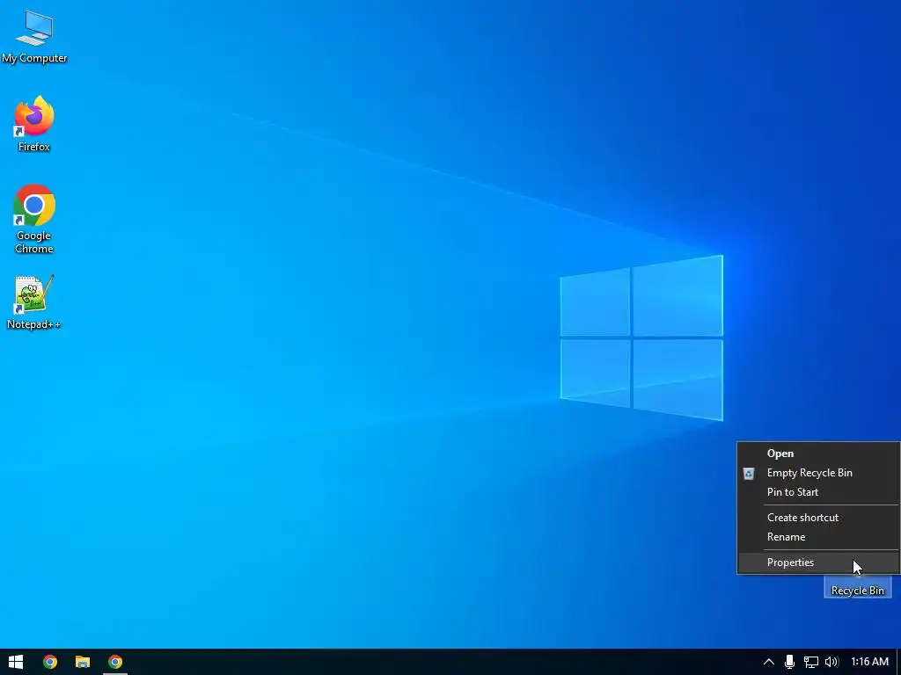
Task: Launch the first Chrome icon in taskbar
Action: (x=50, y=662)
